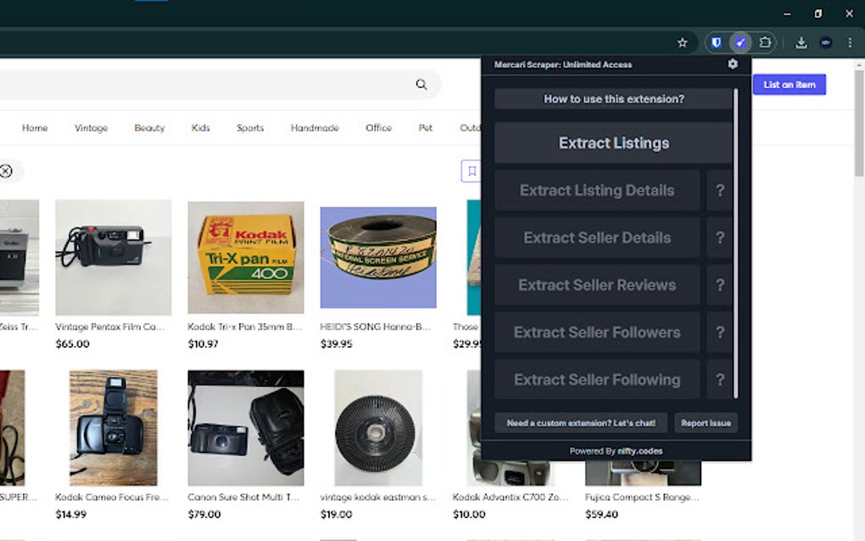Click the shield extension icon in toolbar
865x541 pixels.
(x=715, y=42)
